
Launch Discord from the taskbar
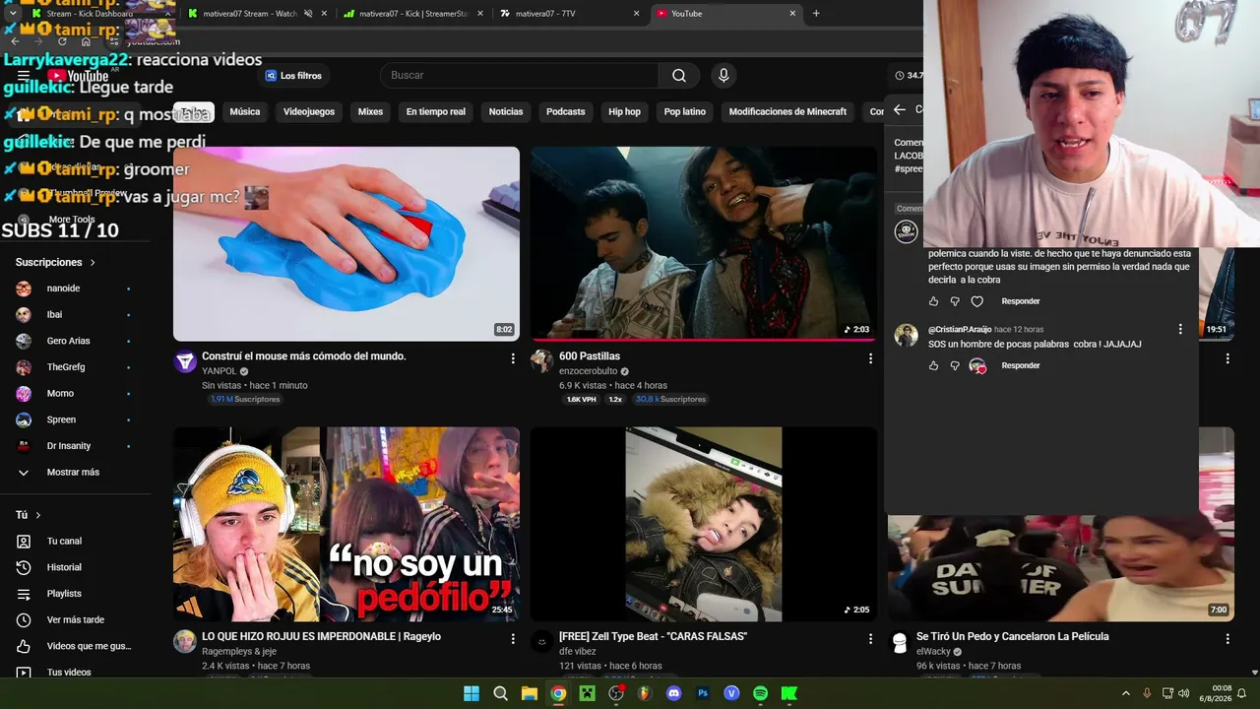pyautogui.click(x=673, y=693)
